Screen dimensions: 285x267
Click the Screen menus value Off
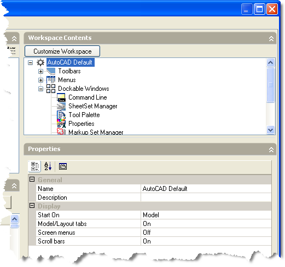(206, 233)
